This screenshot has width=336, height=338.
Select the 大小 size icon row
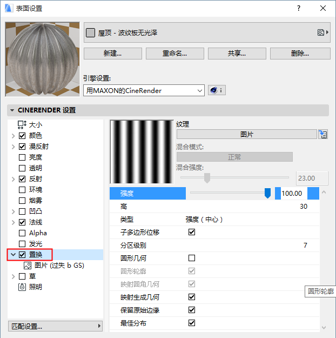click(30, 124)
